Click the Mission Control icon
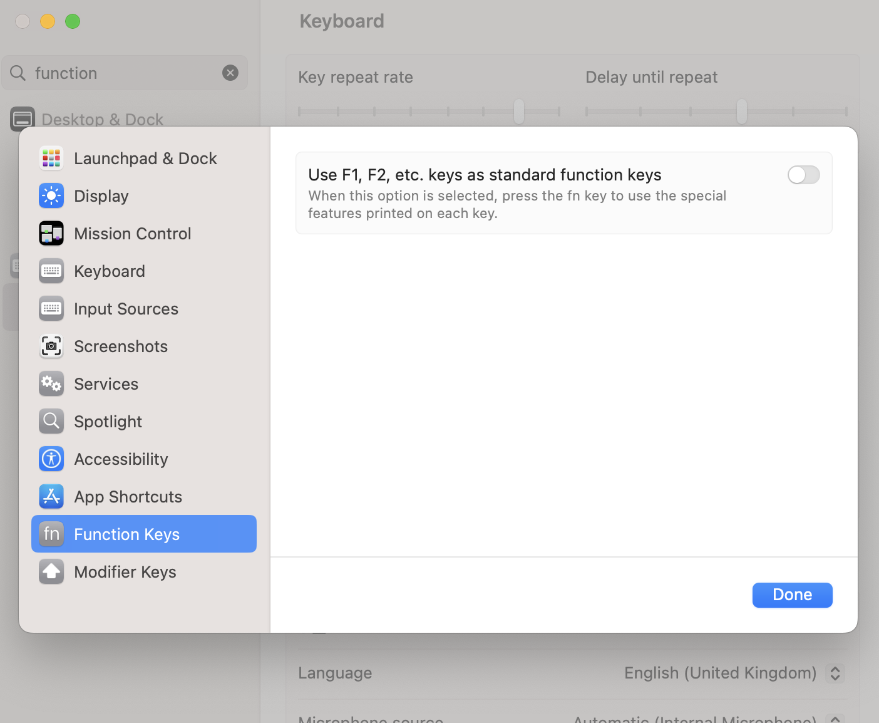Viewport: 879px width, 723px height. tap(51, 234)
